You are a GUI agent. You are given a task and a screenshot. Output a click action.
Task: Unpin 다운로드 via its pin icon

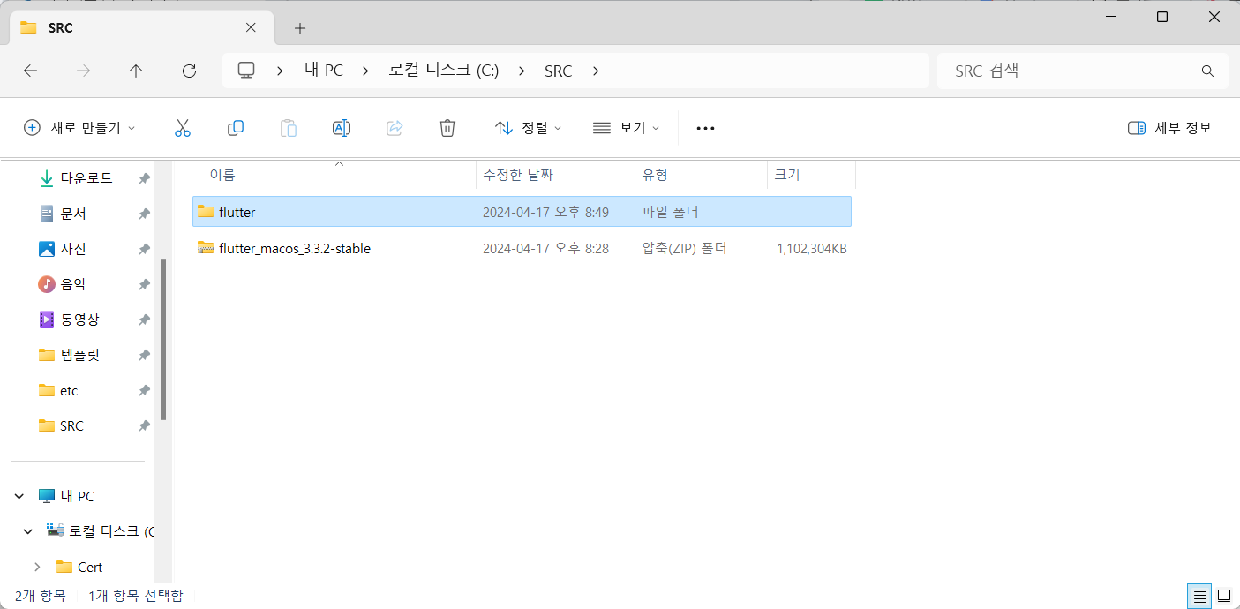click(x=144, y=178)
